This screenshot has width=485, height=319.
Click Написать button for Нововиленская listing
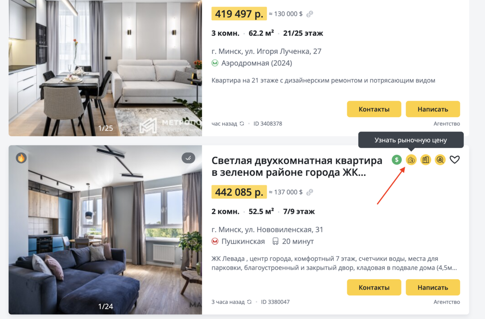[433, 288]
